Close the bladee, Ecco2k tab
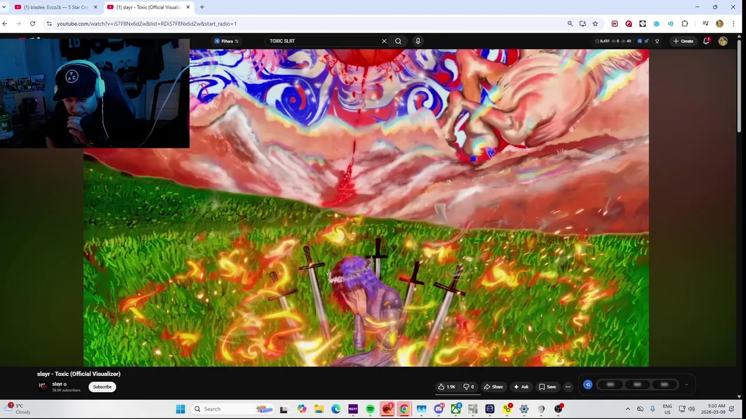Viewport: 746px width, 419px height. point(96,7)
